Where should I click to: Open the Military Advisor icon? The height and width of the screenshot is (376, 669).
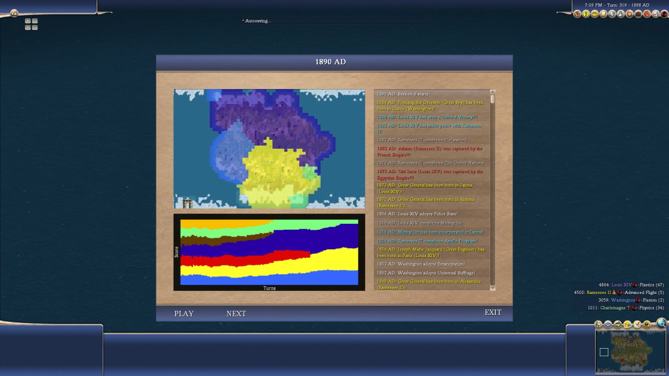612,14
